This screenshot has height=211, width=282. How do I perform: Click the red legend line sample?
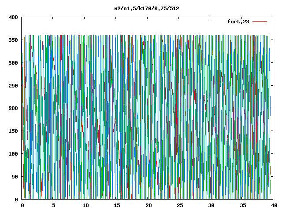pyautogui.click(x=260, y=22)
